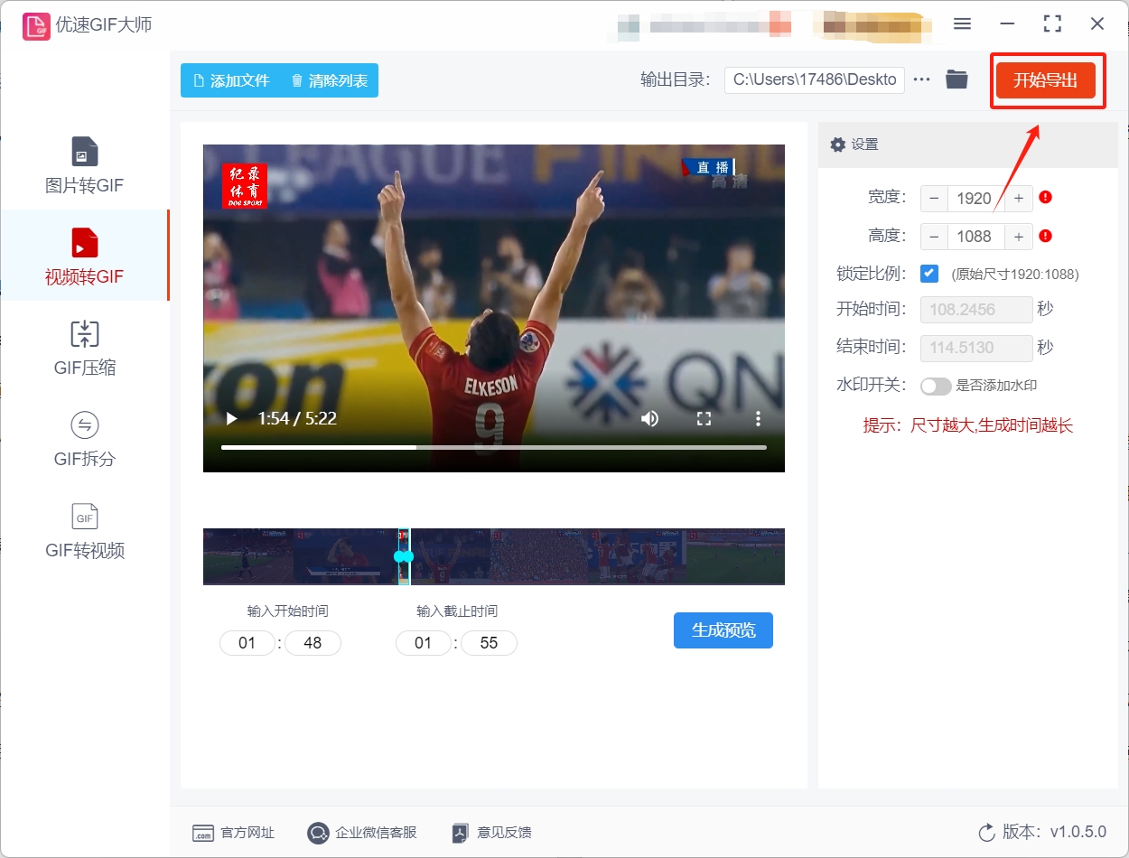Image resolution: width=1129 pixels, height=858 pixels.
Task: Click the 版本: v1.0.5.0 text
Action: click(1054, 833)
